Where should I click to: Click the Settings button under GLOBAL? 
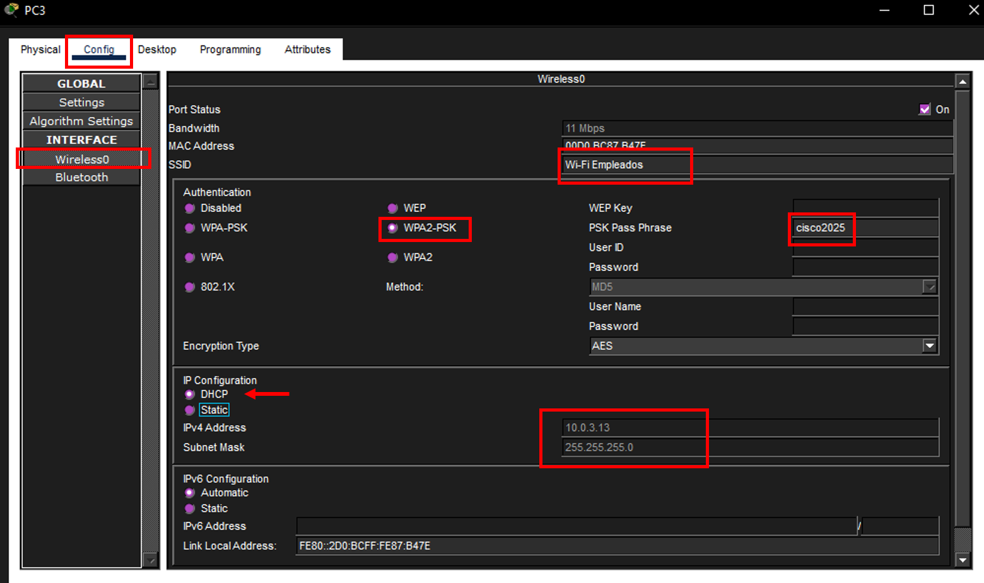(x=81, y=102)
